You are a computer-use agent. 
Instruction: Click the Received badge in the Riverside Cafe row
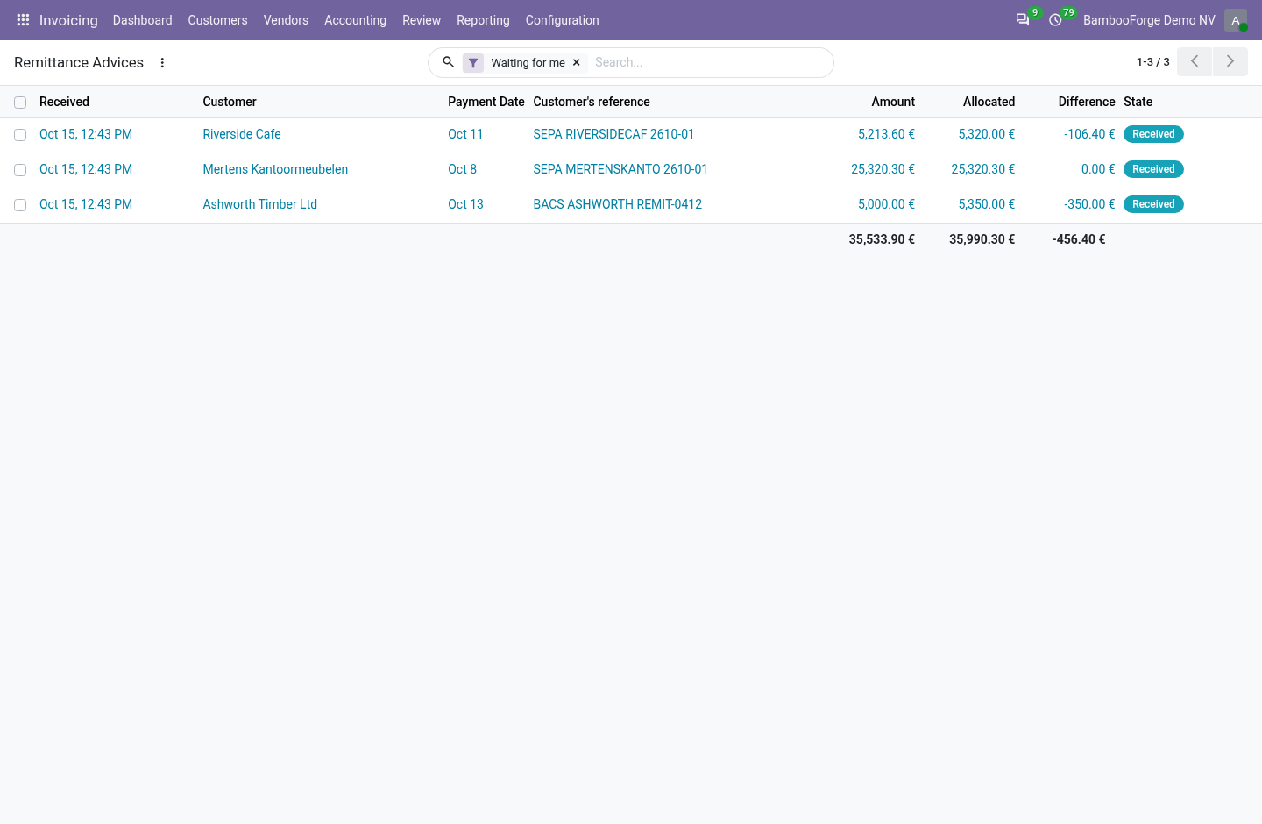click(x=1153, y=134)
